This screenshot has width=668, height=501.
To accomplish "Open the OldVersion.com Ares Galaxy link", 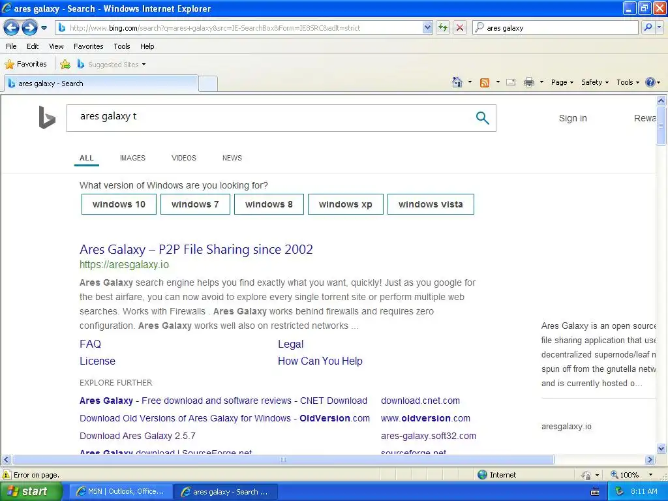I will 224,418.
